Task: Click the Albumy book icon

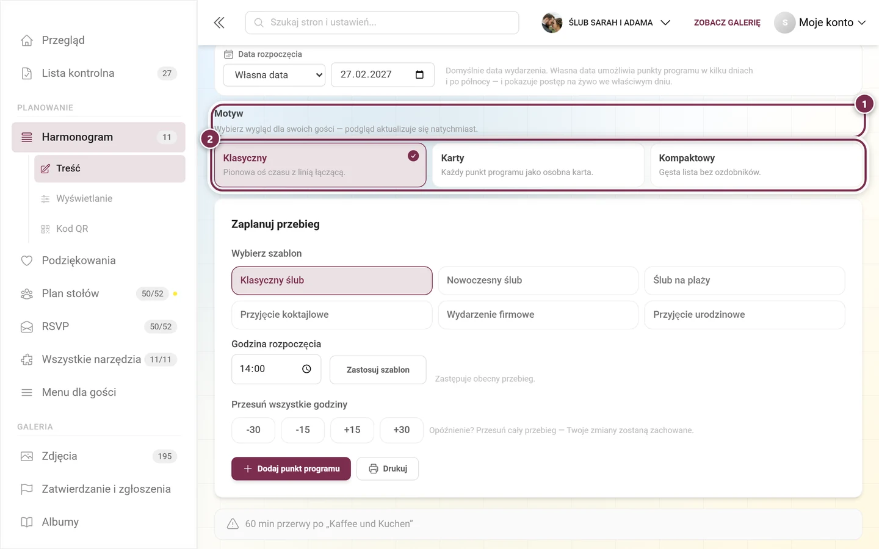Action: pyautogui.click(x=27, y=522)
